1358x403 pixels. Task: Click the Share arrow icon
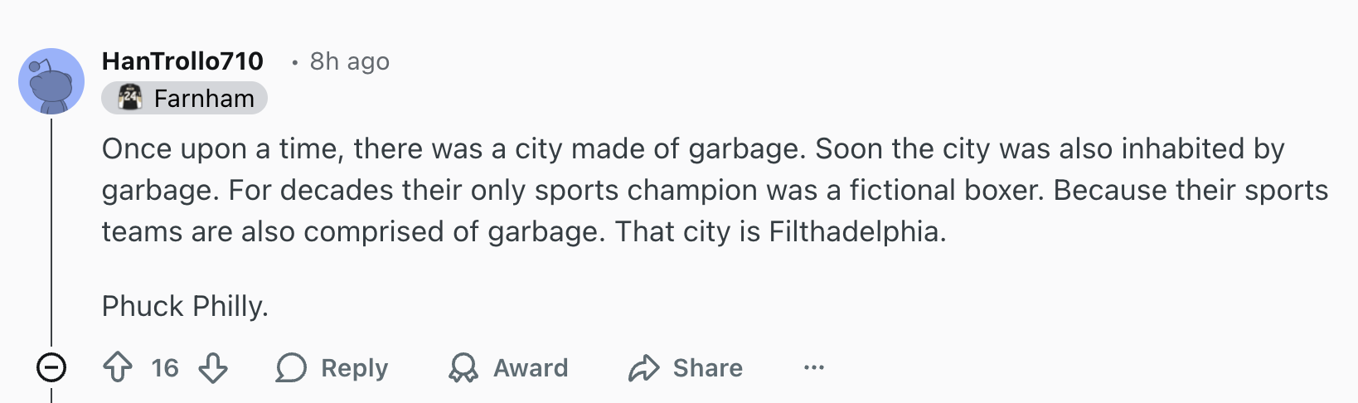click(643, 367)
